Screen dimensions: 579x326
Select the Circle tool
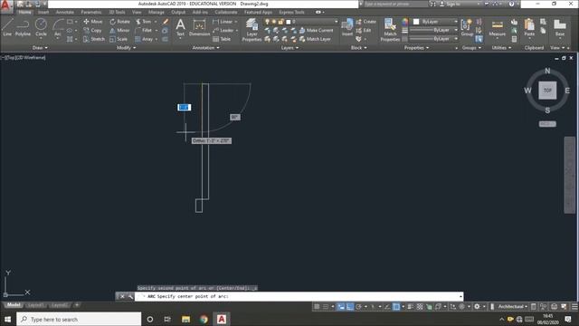[x=41, y=27]
